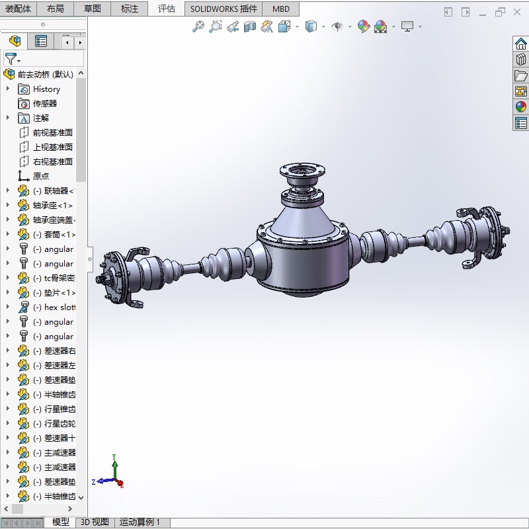Expand the 套筒<1> component node

(8, 233)
